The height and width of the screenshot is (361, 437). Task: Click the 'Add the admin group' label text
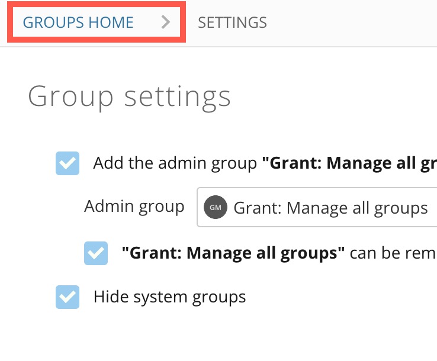coord(175,163)
